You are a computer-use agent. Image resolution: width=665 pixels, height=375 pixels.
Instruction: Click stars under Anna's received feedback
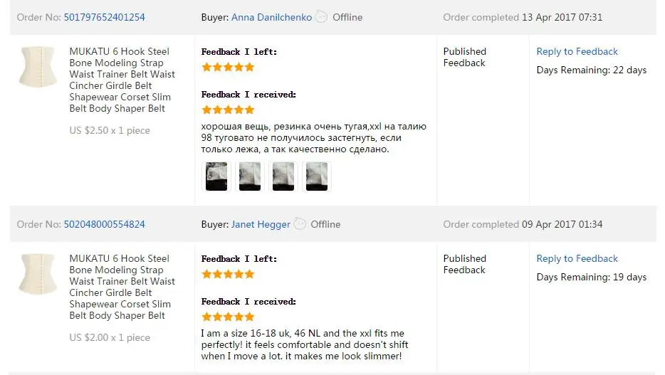coord(228,110)
